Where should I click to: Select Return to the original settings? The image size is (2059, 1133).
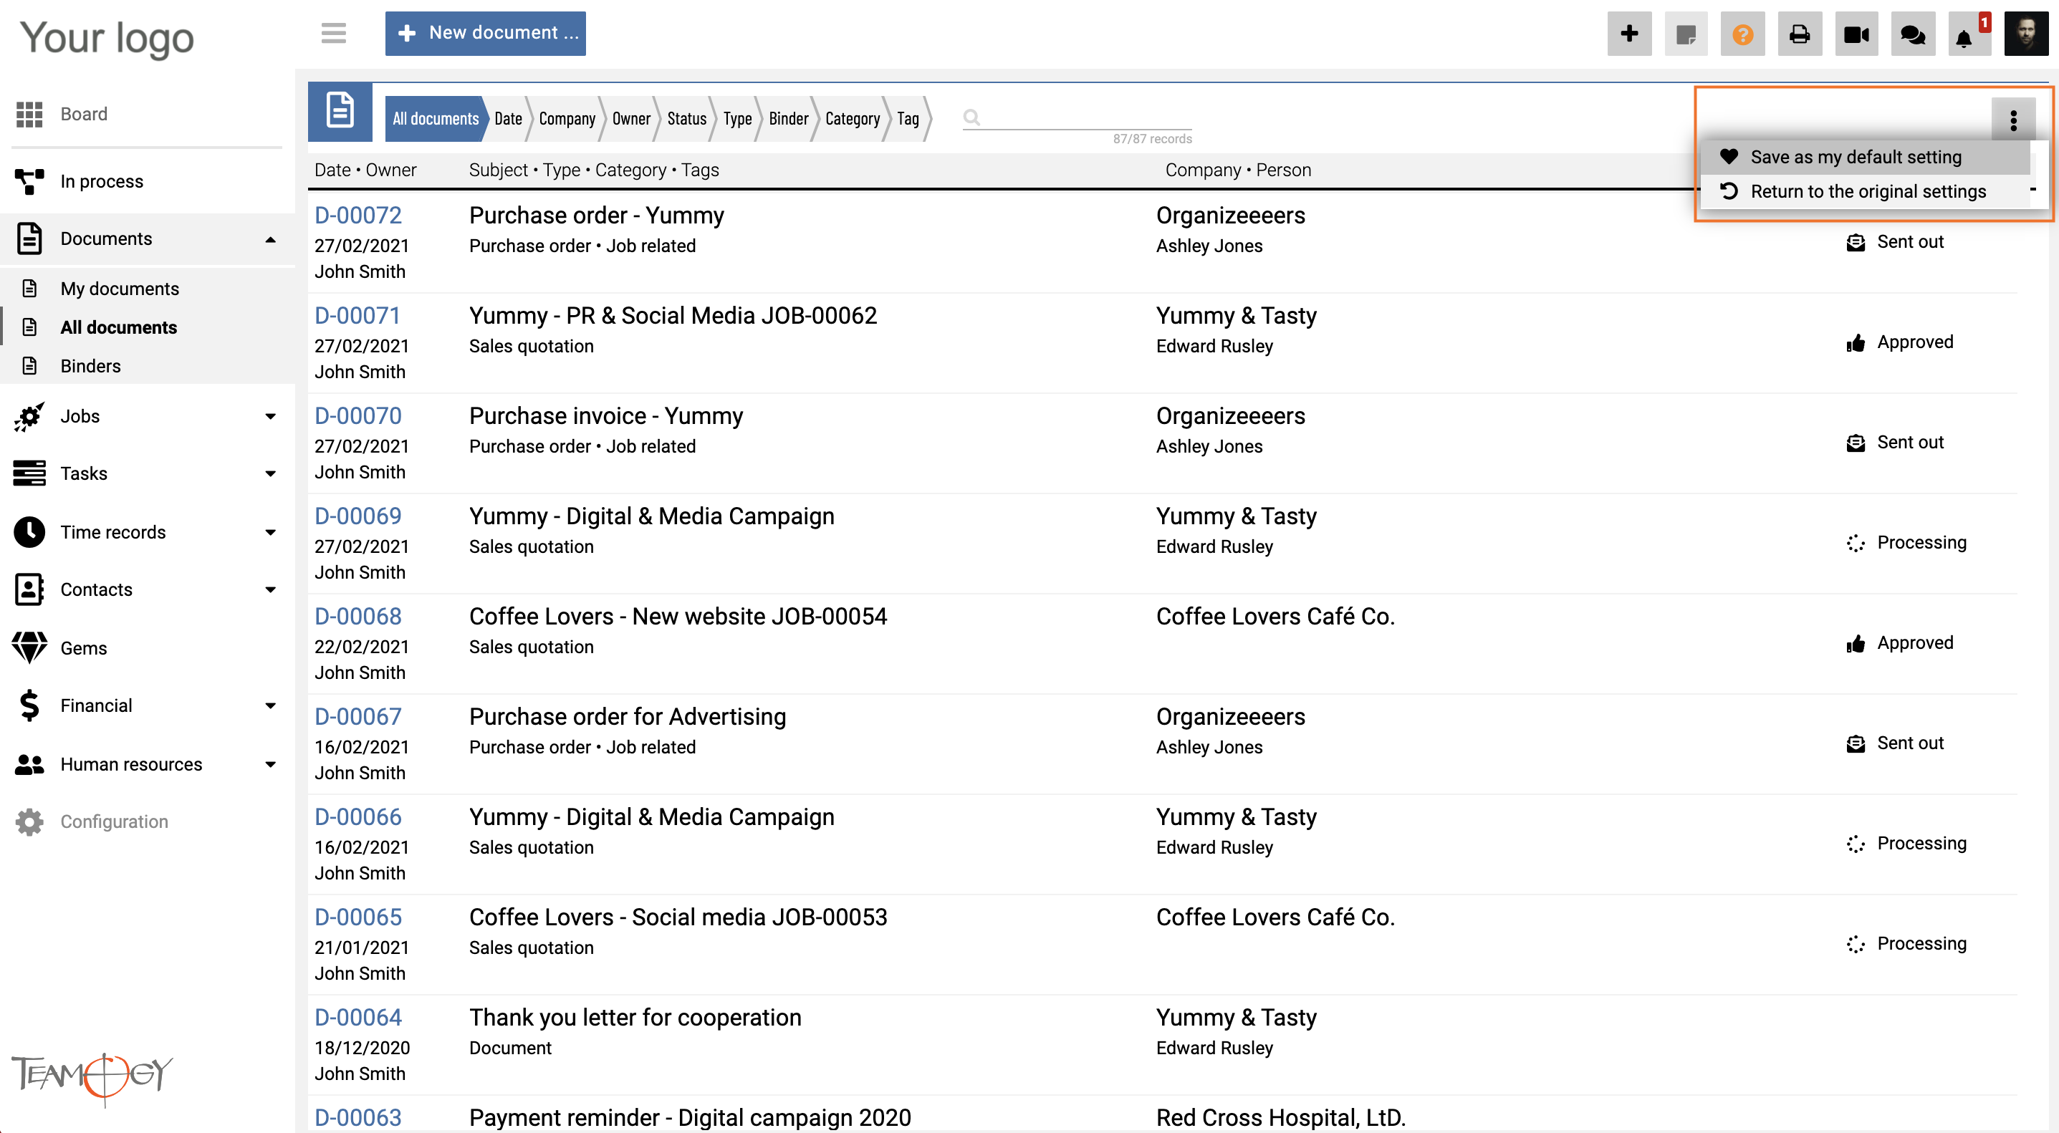(1864, 191)
